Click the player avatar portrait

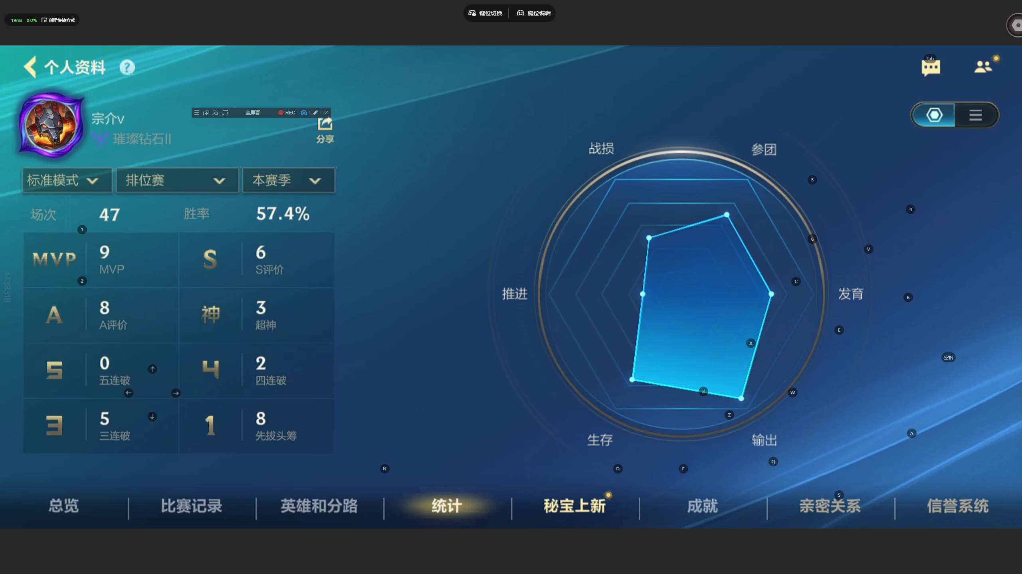coord(51,126)
